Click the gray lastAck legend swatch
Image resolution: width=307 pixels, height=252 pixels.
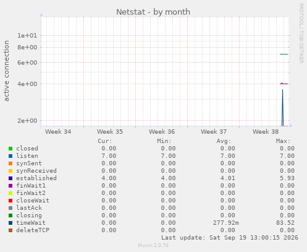(11, 208)
